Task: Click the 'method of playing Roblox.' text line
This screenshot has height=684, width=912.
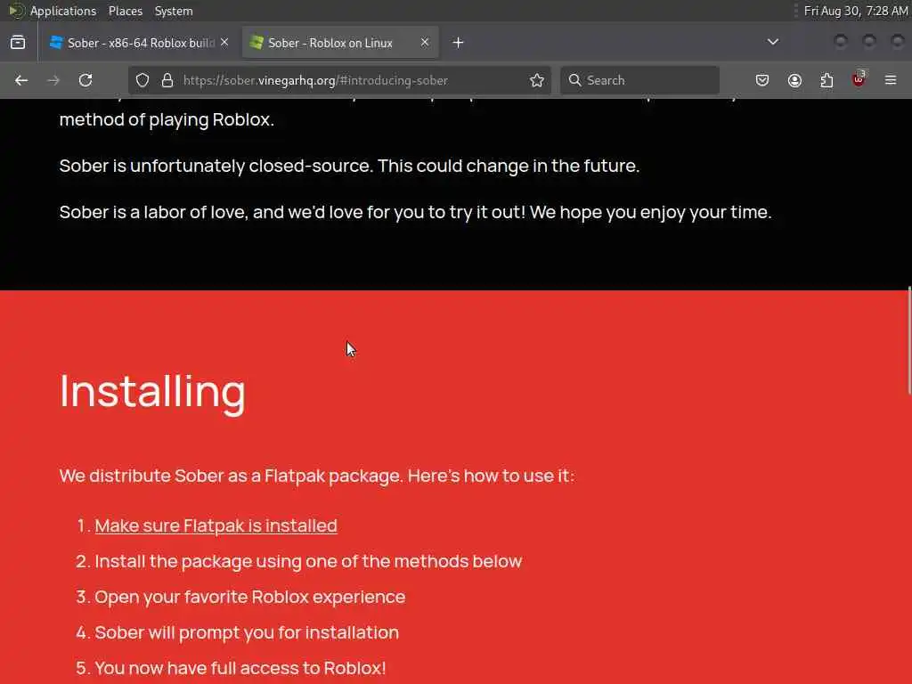Action: pos(167,120)
